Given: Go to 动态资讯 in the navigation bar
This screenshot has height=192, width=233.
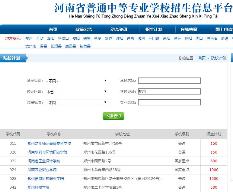Looking at the screenshot, I should coord(119,29).
